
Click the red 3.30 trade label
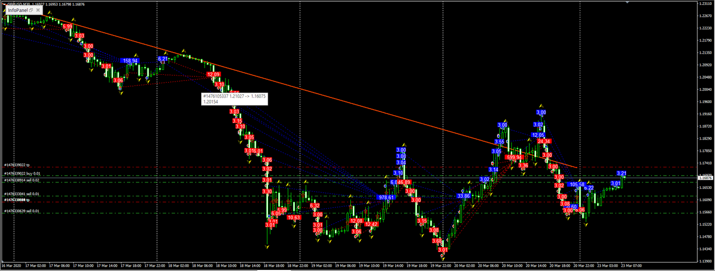click(x=267, y=191)
